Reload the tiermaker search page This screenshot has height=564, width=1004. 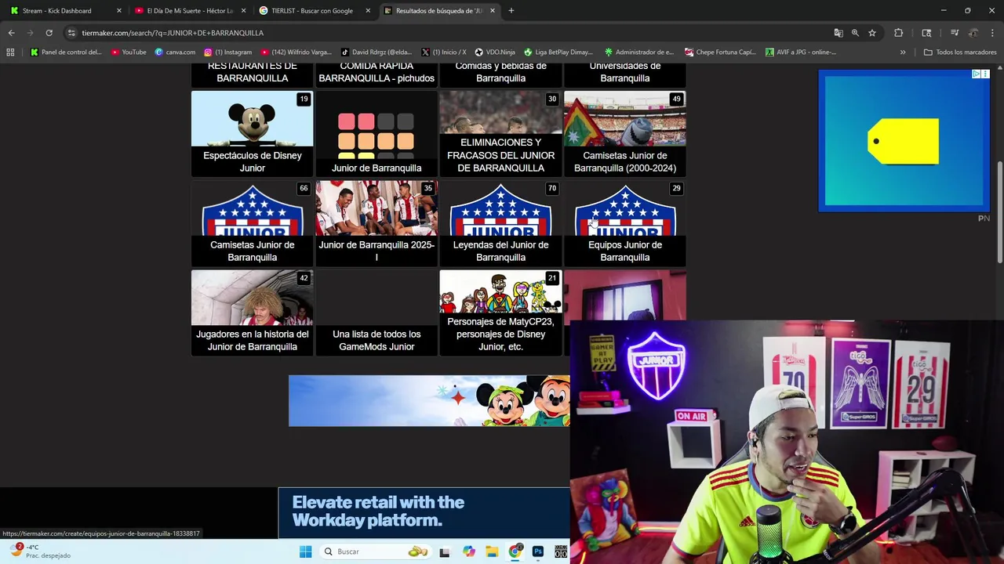pos(49,33)
